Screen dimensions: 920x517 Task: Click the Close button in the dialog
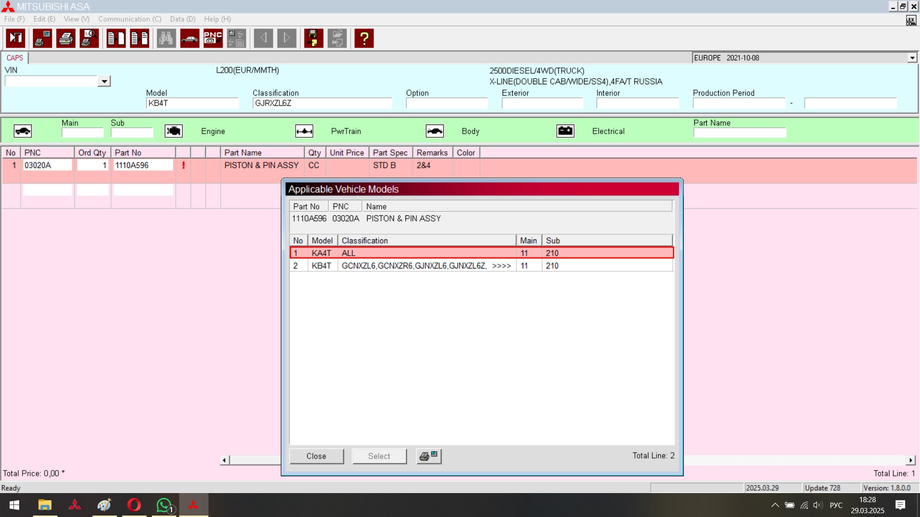316,456
